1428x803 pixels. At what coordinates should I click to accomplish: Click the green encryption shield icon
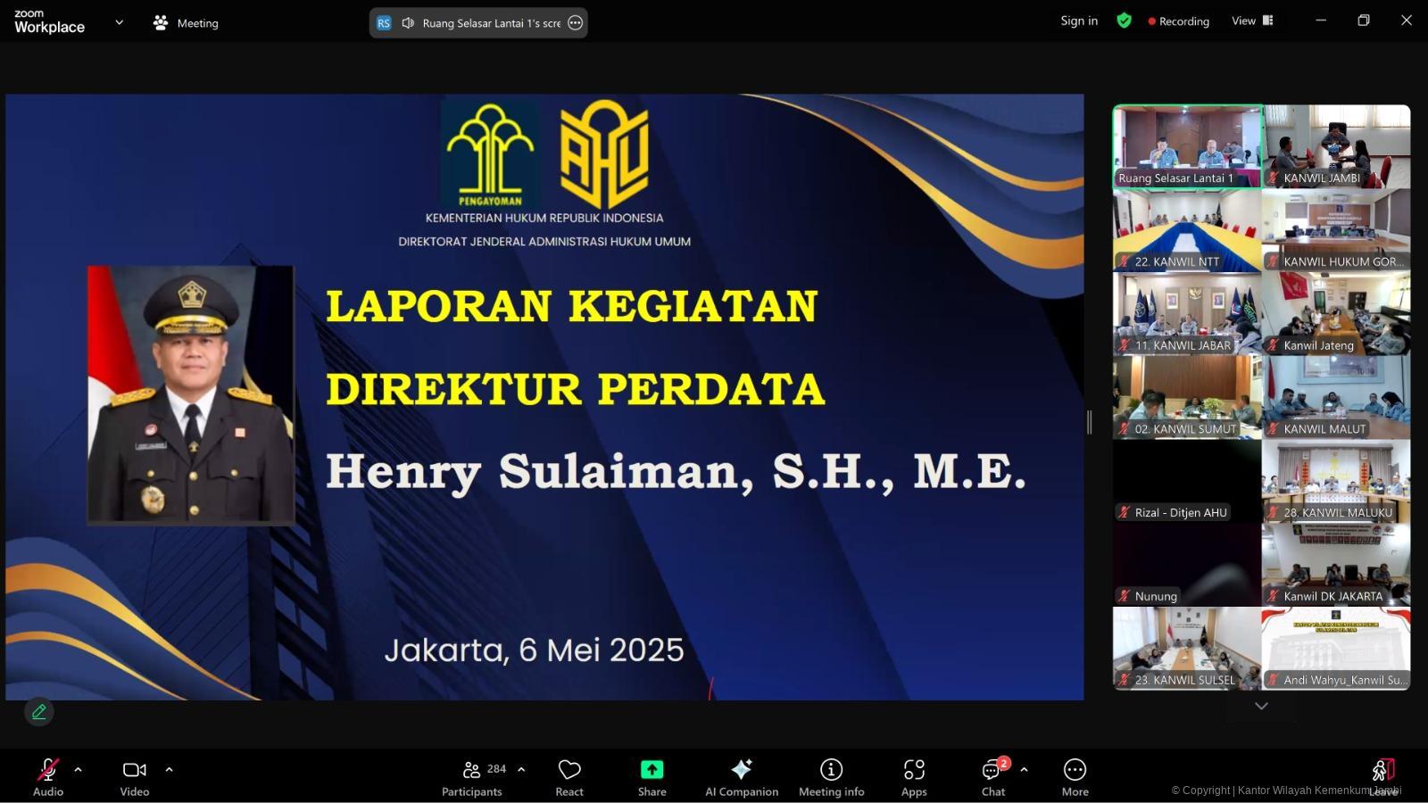tap(1124, 21)
